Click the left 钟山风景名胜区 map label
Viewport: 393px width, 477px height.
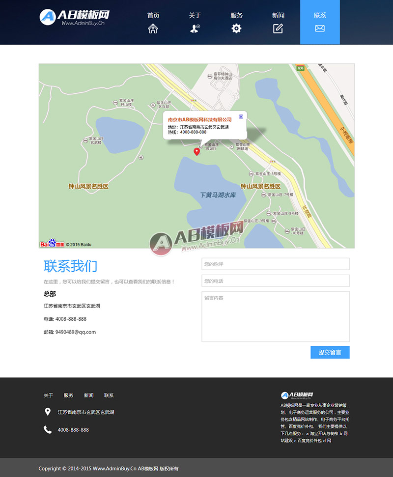[88, 186]
